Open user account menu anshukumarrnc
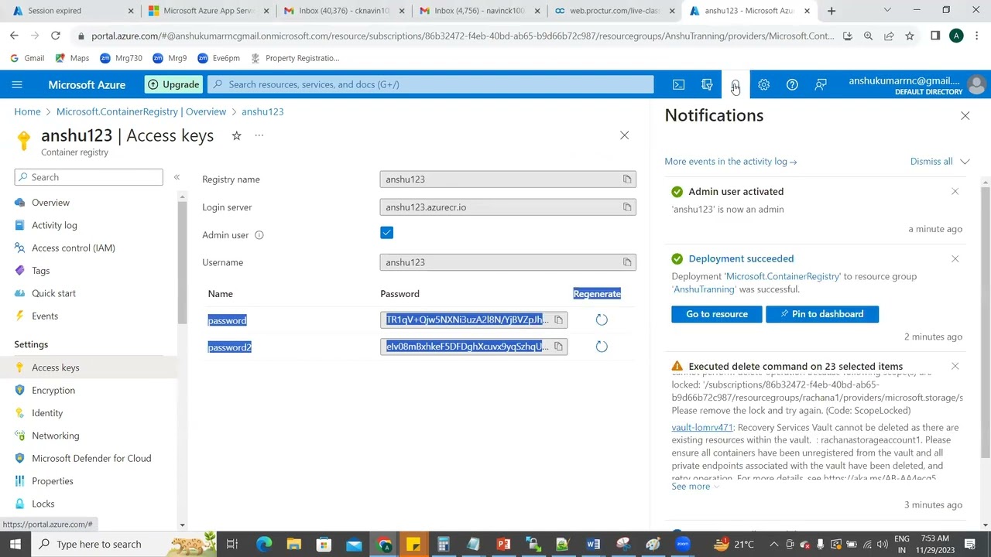The height and width of the screenshot is (557, 991). (917, 84)
